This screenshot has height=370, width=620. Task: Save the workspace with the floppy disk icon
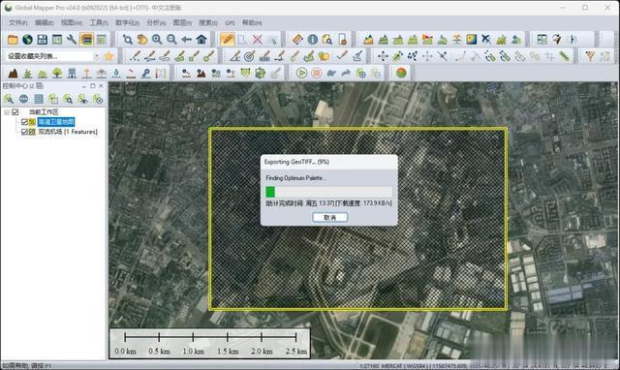43,39
